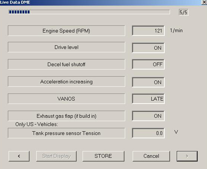The image size is (207, 169).
Task: Select the Engine Speed (RPM) label
Action: 67,31
